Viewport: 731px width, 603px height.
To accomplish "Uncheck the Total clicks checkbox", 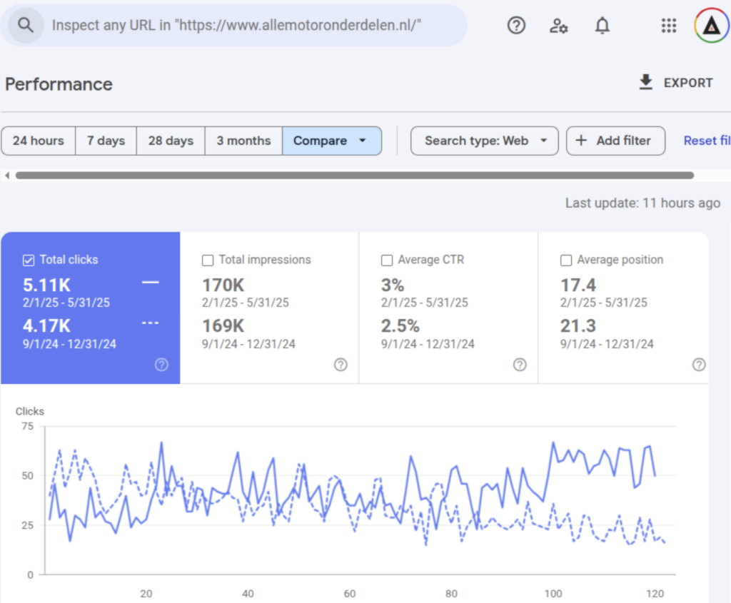I will 29,260.
